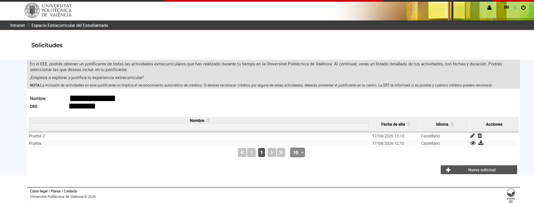Delete Prueba 2 using the trash icon
Image resolution: width=534 pixels, height=203 pixels.
[x=480, y=136]
